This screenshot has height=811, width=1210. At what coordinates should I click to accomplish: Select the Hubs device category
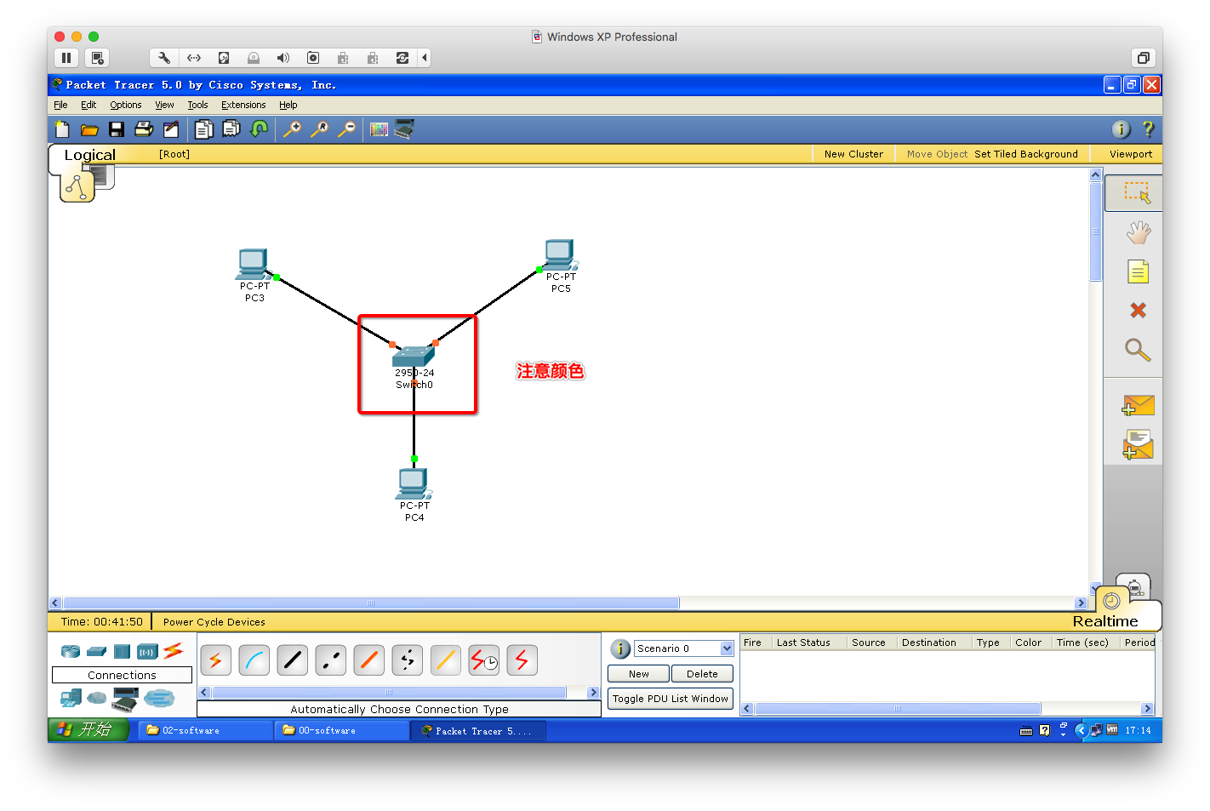click(x=123, y=652)
